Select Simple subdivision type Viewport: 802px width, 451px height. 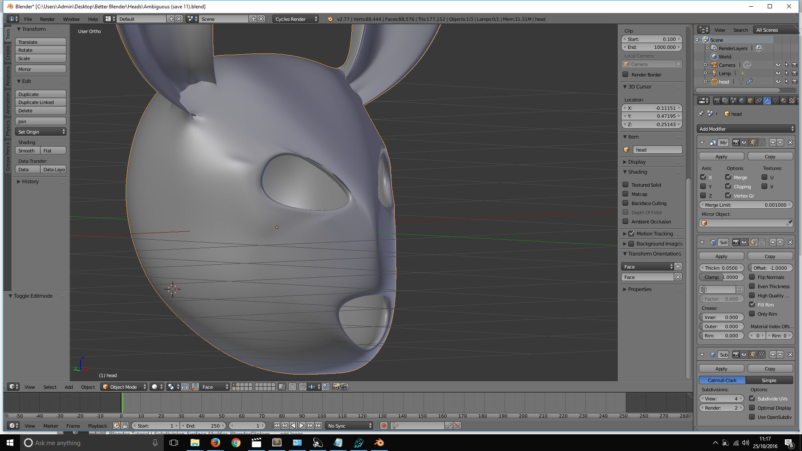point(769,380)
